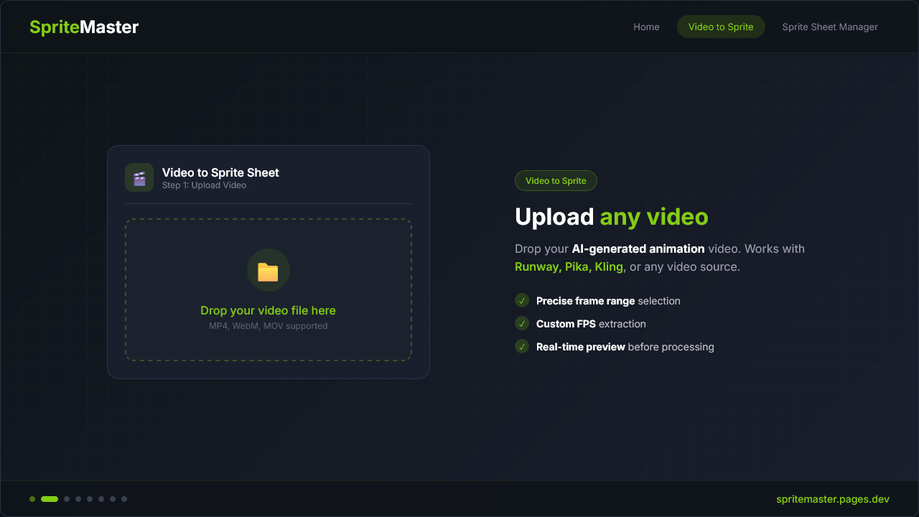Click the SpriteMaster logo
The image size is (919, 517).
[84, 27]
